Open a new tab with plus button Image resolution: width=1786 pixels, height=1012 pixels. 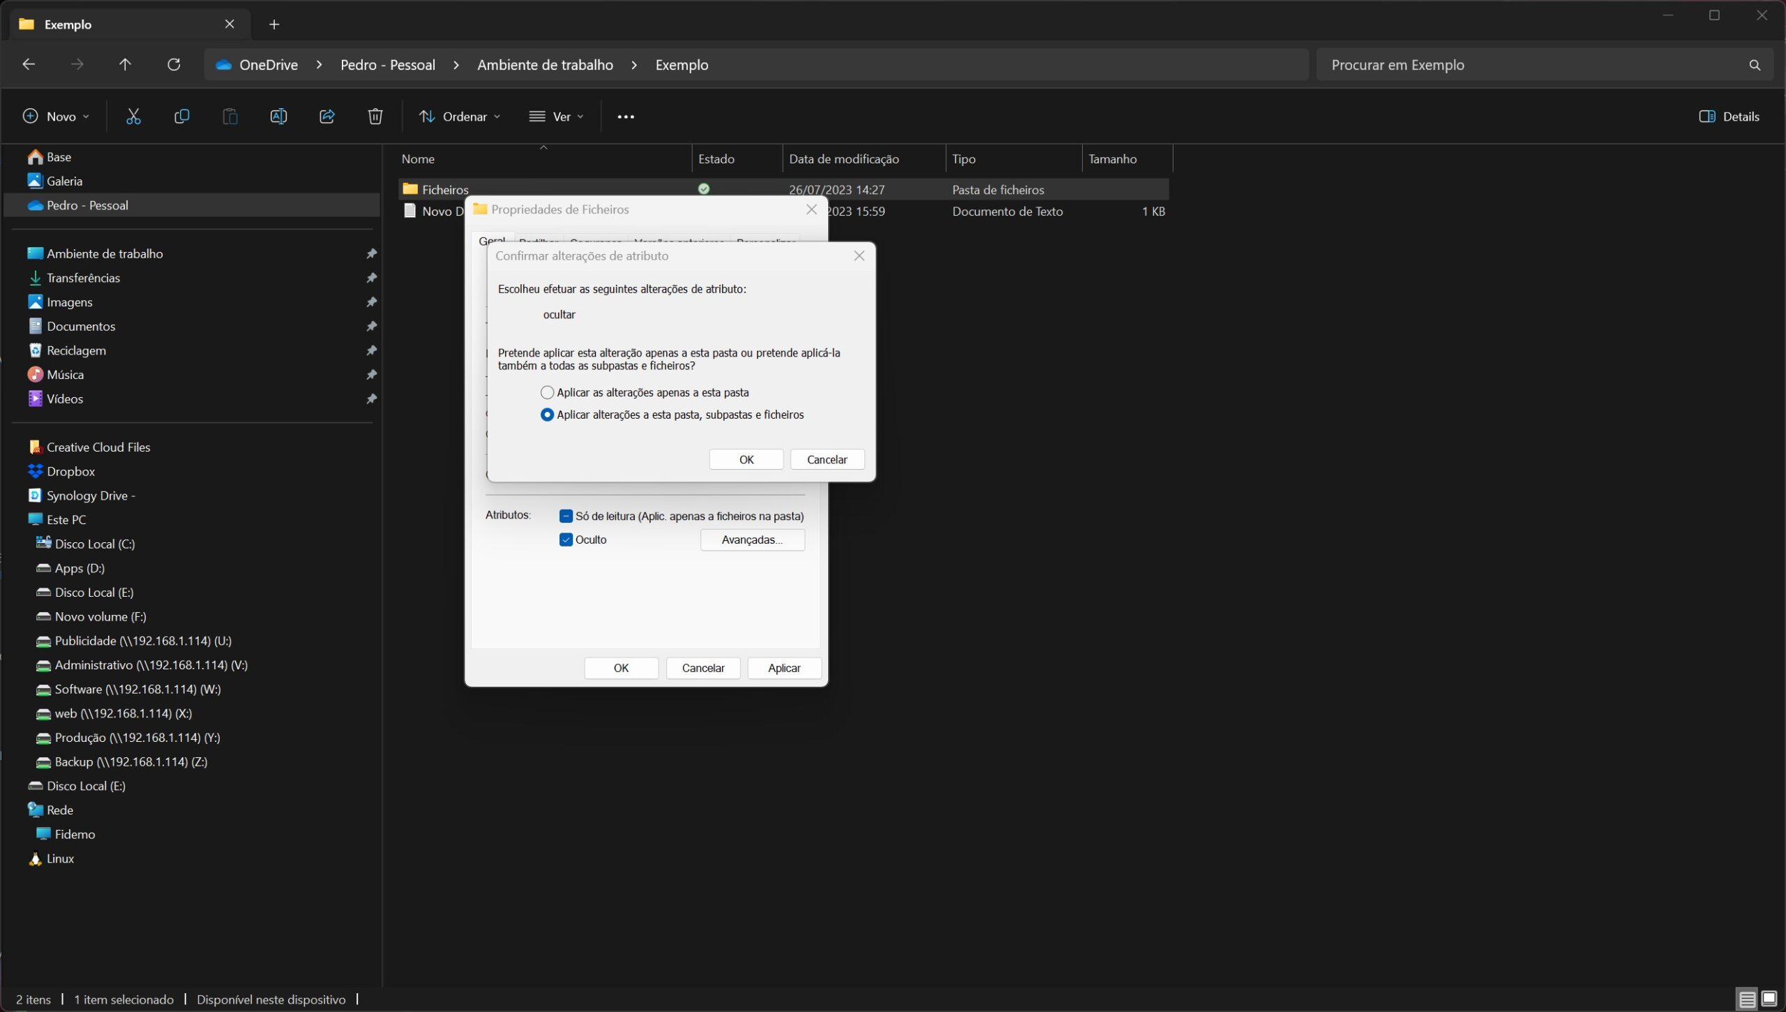274,24
